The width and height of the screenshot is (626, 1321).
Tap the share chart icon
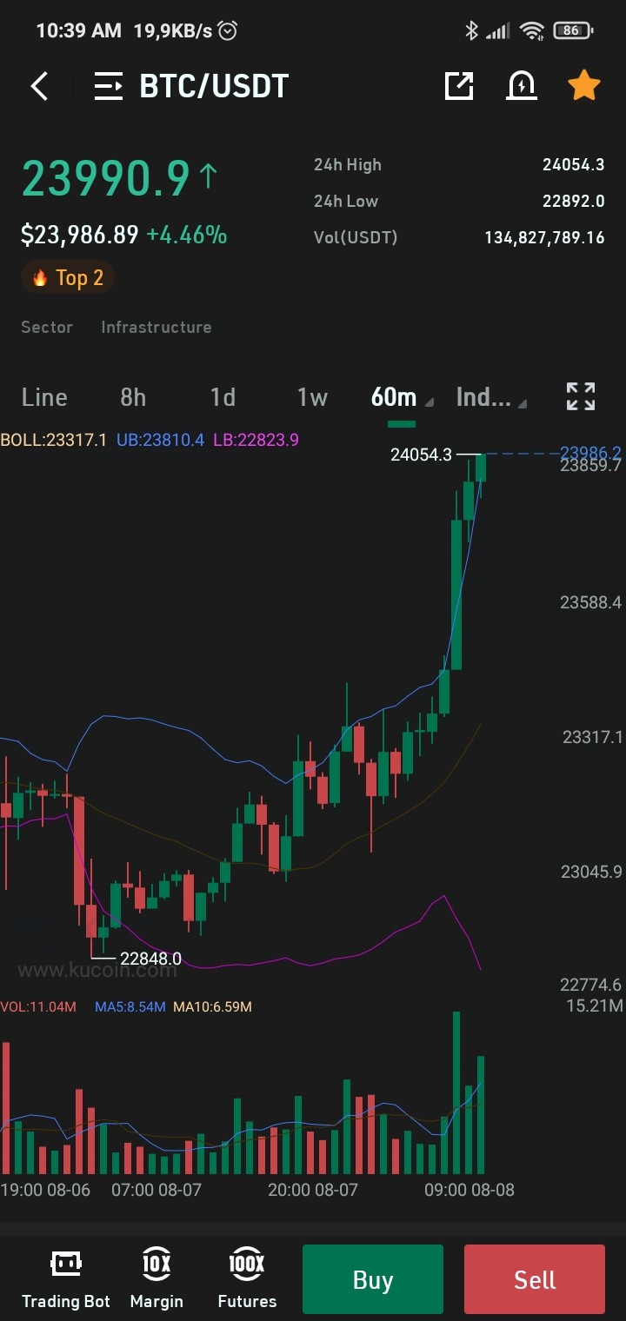tap(459, 85)
